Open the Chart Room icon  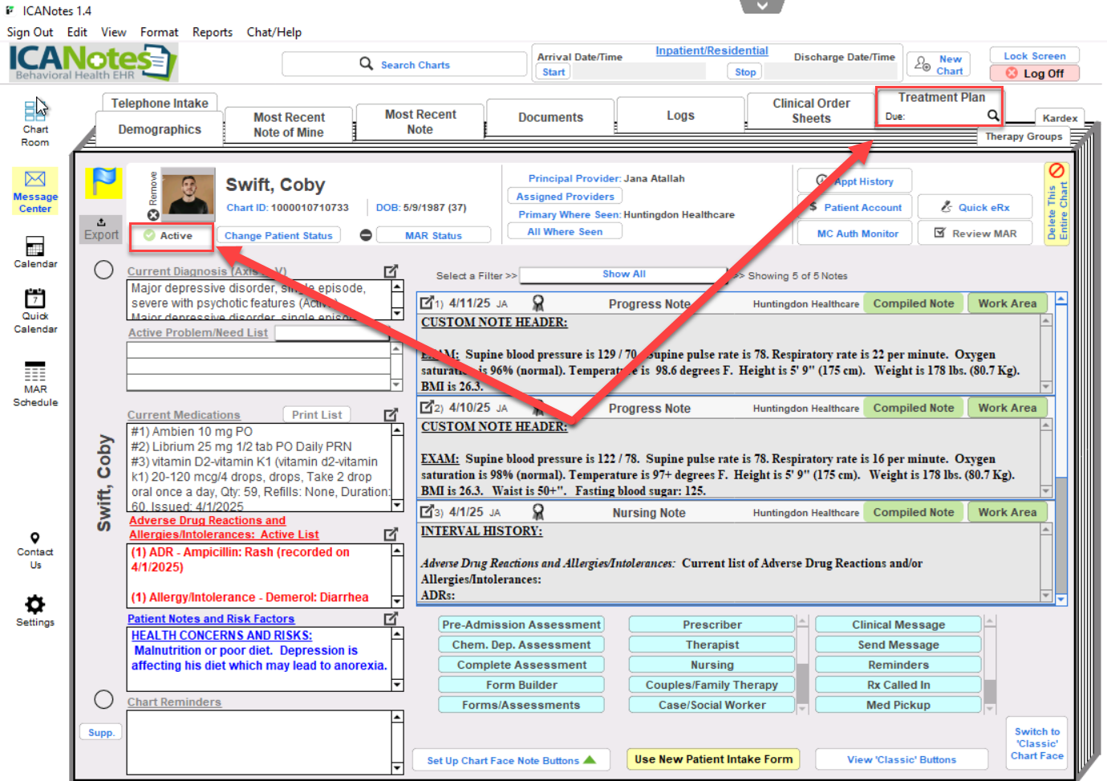pos(35,111)
